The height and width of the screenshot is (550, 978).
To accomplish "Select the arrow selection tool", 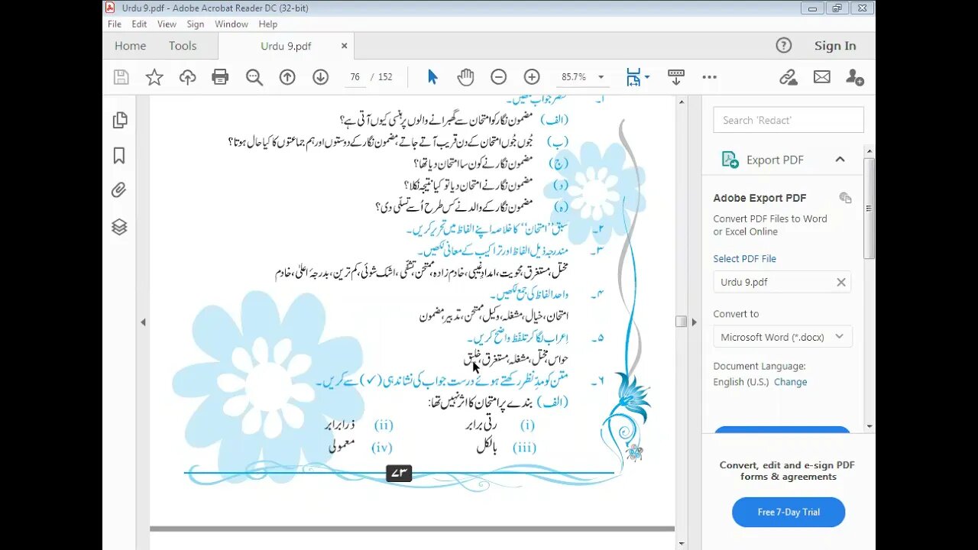I will point(432,77).
